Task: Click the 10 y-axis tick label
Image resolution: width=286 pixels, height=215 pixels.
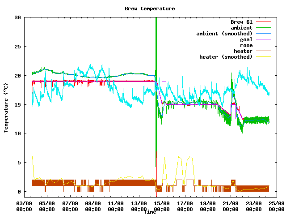Action: pyautogui.click(x=18, y=133)
